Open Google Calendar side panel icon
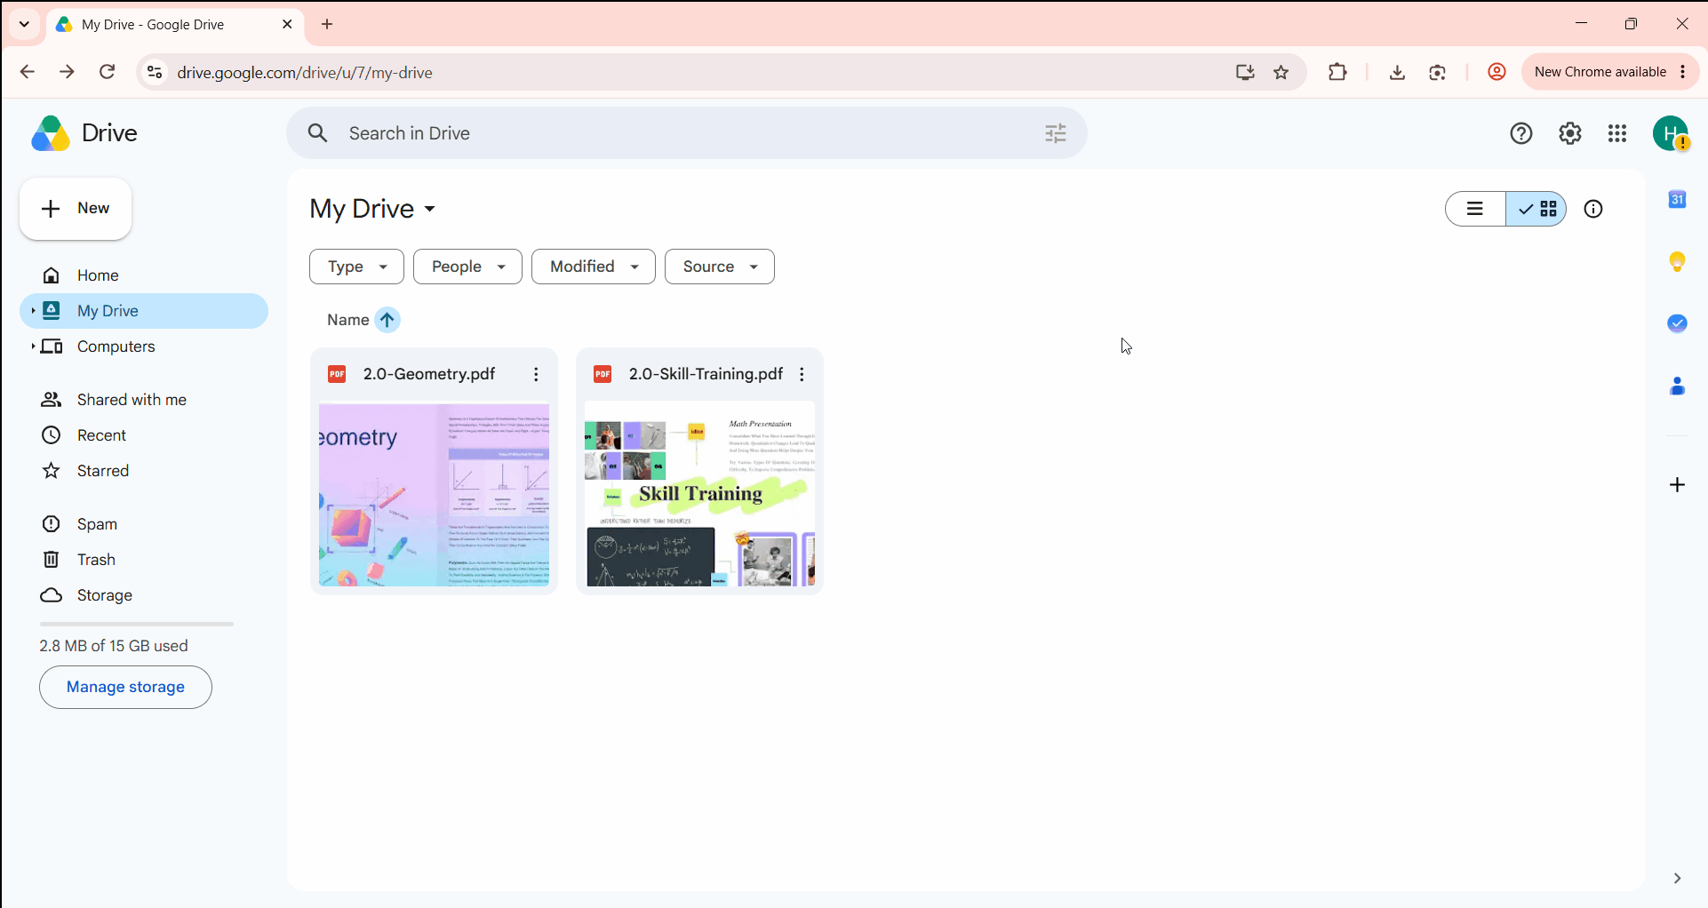Screen dimensions: 1708x908 click(1677, 199)
